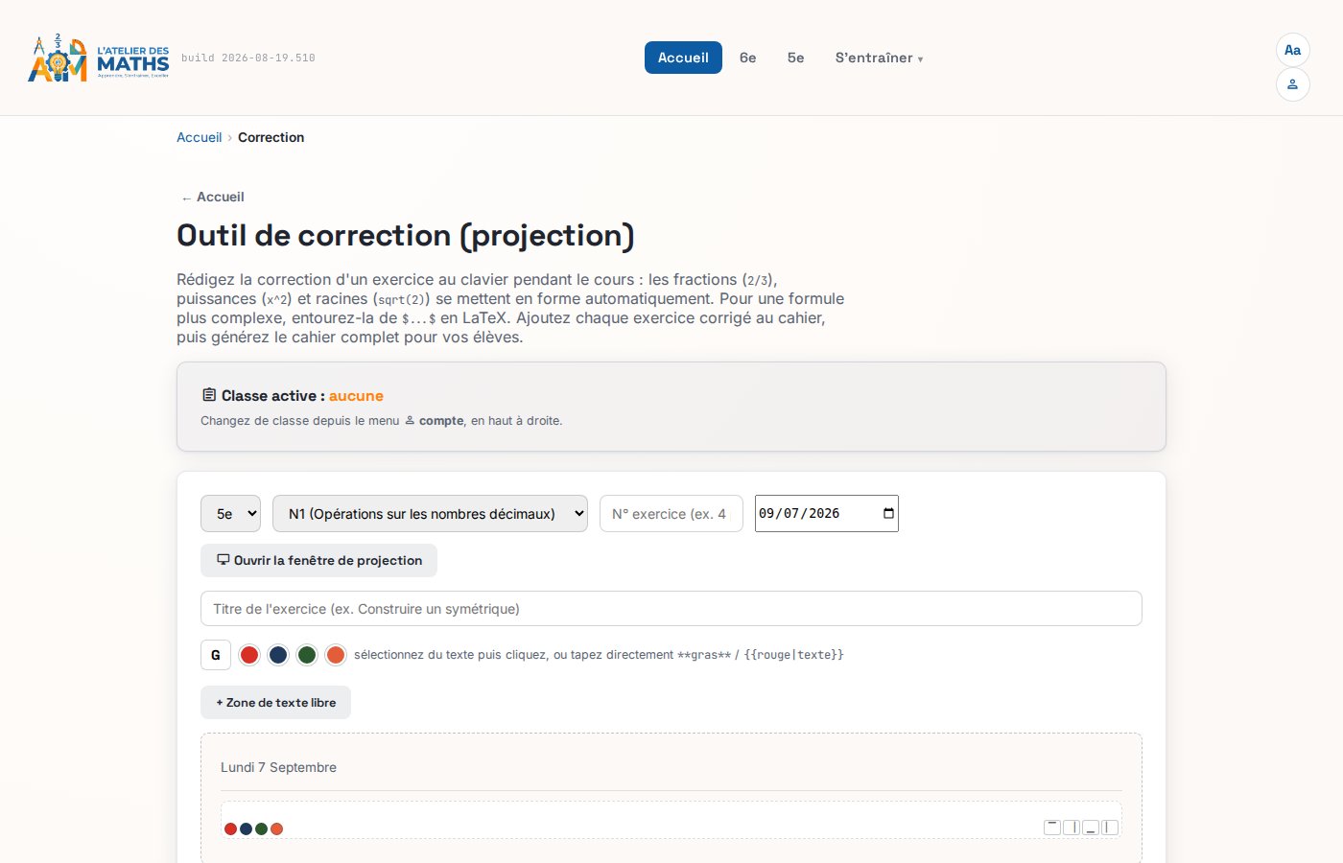Pick the red color in the formatting toolbar
Screen dimensions: 1343x863
click(x=249, y=655)
